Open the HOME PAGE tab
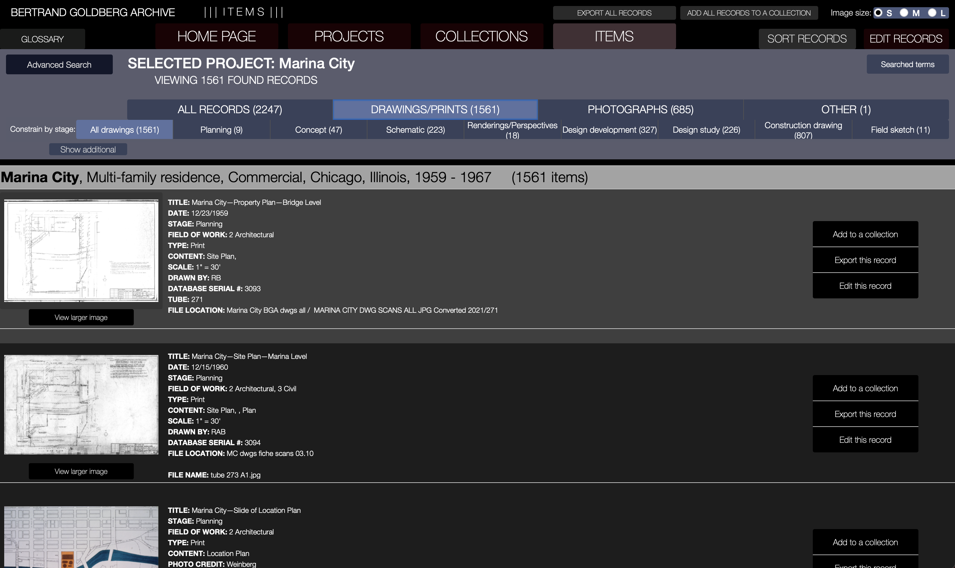Screen dimensions: 955x568 coord(217,36)
